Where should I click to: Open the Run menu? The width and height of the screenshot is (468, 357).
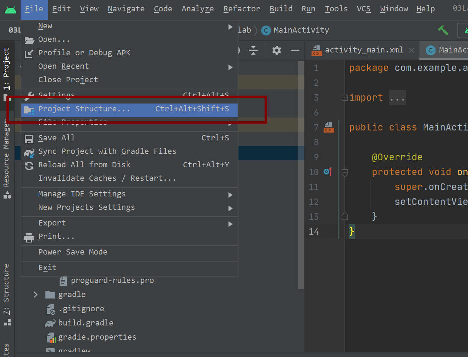(x=308, y=9)
